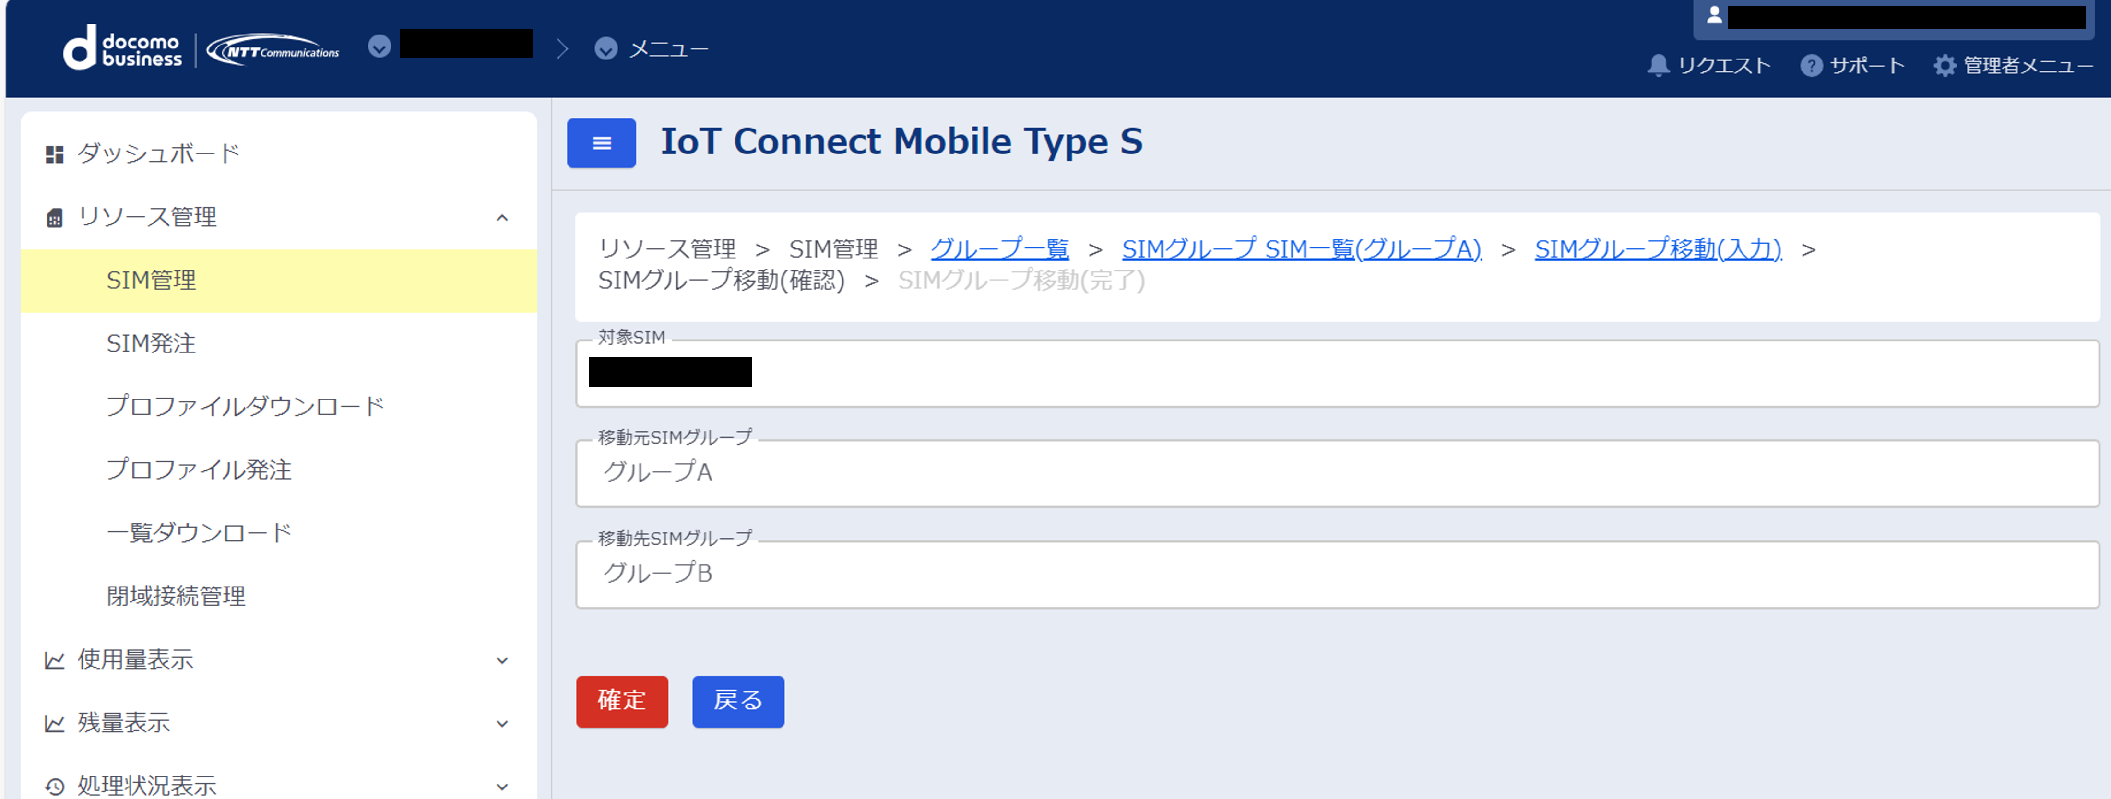
Task: Open プロファイルダウンロード sidebar item
Action: [x=244, y=407]
